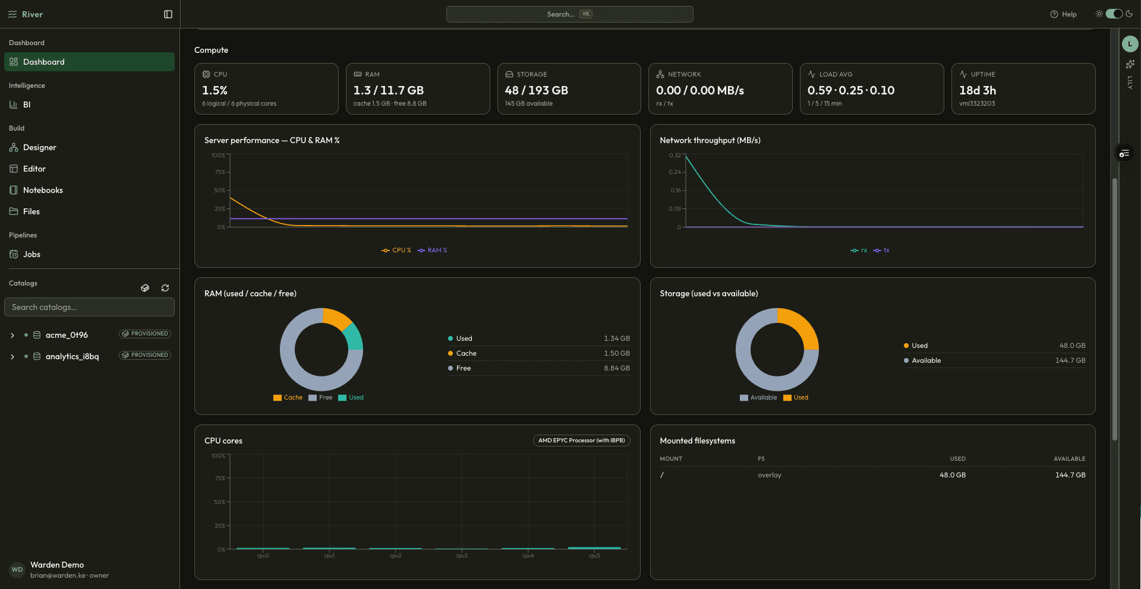
Task: Click the Load Avg pulse icon
Action: tap(812, 74)
